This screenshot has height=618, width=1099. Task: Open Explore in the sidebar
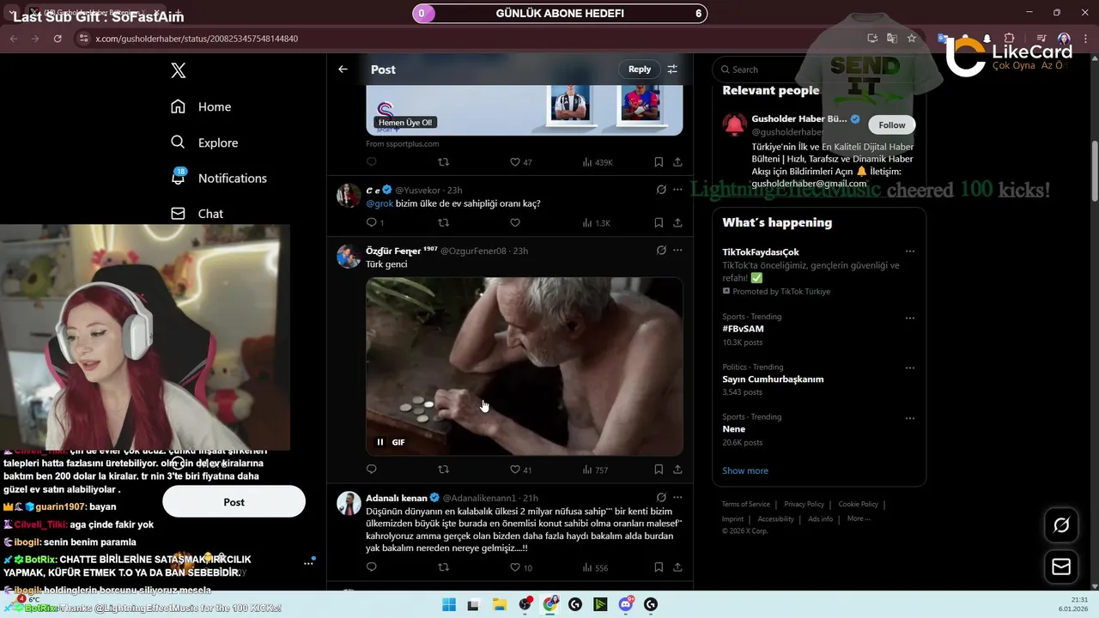coord(203,142)
